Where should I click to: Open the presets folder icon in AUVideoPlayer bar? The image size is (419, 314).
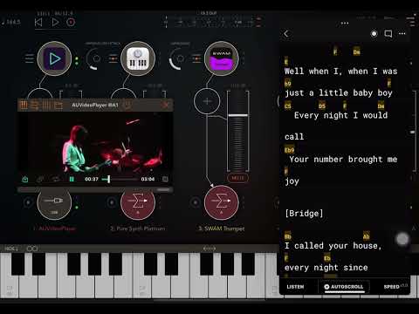point(58,106)
